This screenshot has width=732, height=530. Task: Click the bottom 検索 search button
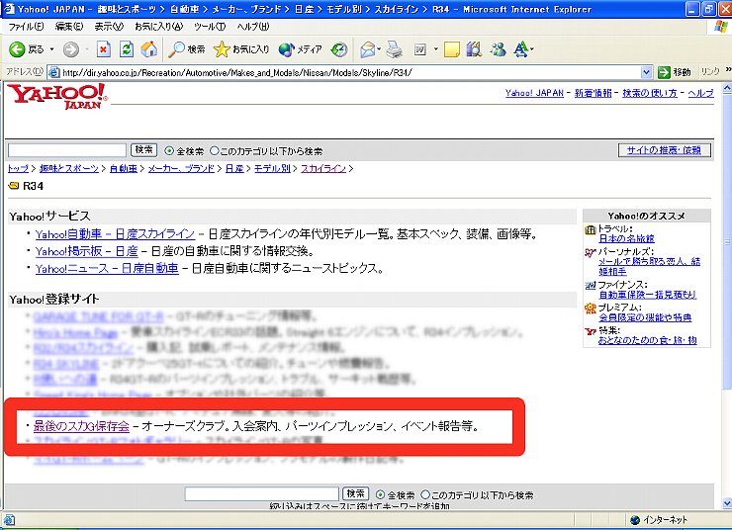[x=356, y=493]
